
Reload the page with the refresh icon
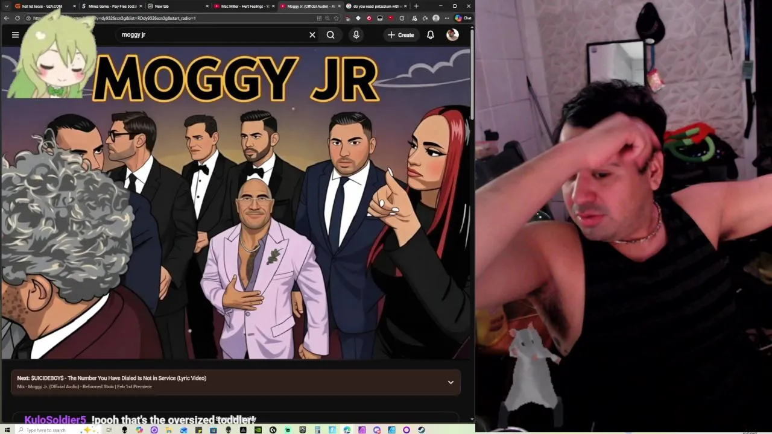[17, 18]
